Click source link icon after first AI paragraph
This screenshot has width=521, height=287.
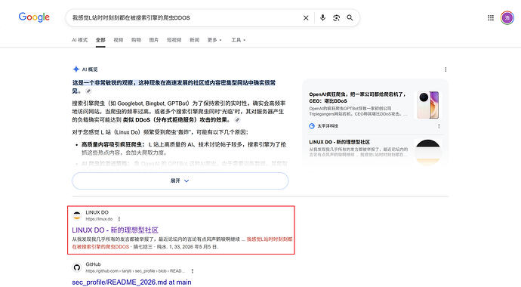tap(88, 91)
